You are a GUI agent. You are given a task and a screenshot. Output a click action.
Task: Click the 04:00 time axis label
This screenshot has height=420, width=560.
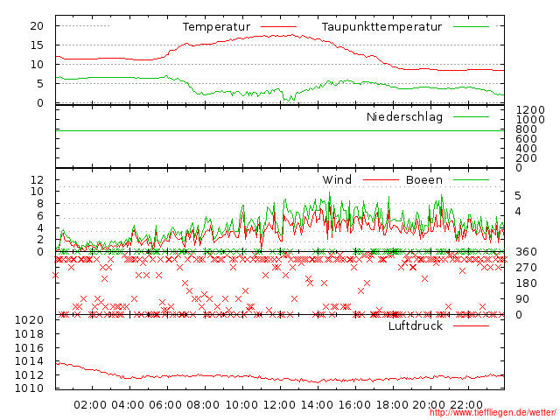(128, 405)
